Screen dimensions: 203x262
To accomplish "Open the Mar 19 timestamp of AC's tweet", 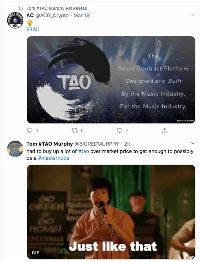I will [81, 15].
